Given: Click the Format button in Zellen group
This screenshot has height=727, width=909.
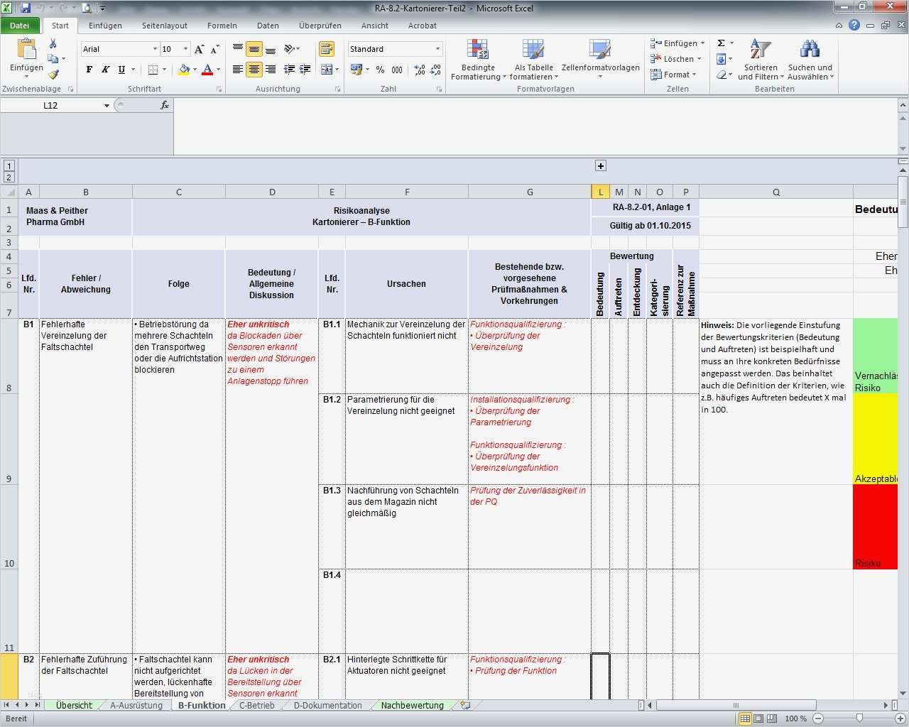Looking at the screenshot, I should [674, 75].
